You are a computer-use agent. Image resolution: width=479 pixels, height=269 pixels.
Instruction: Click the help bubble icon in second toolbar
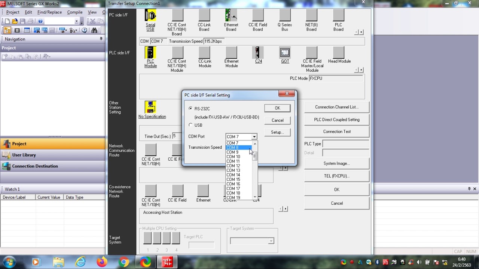[x=84, y=30]
